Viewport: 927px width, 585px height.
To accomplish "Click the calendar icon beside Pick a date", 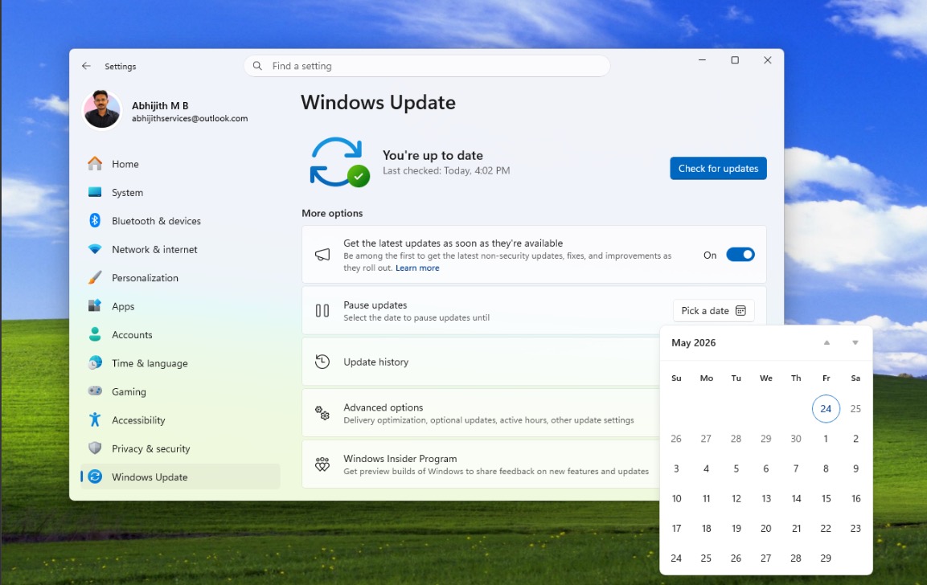I will pyautogui.click(x=740, y=311).
